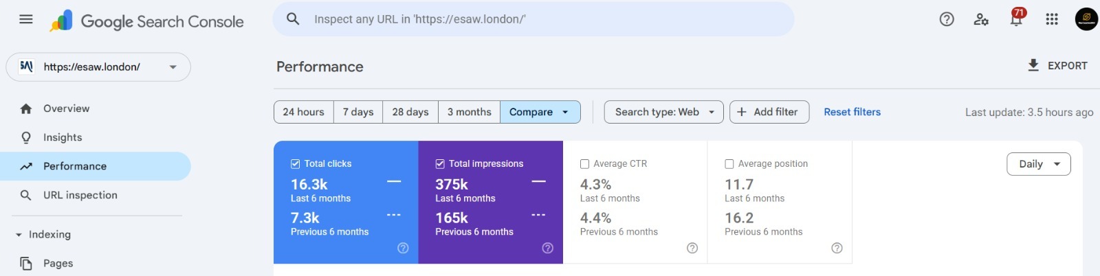Click the help question mark icon
Image resolution: width=1100 pixels, height=276 pixels.
[x=947, y=19]
